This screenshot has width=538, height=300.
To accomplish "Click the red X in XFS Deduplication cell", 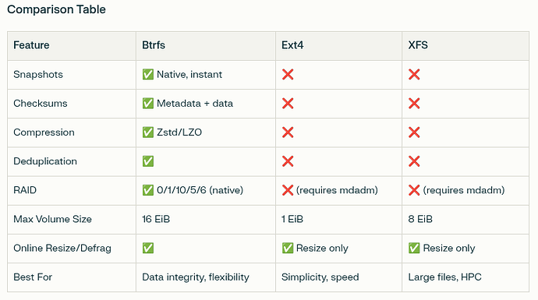I will click(x=414, y=161).
